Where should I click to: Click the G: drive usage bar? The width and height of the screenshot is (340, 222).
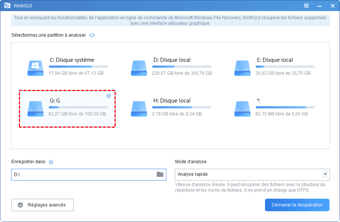(x=78, y=107)
